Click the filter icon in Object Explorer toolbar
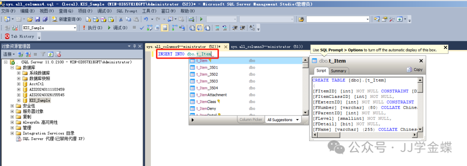Image resolution: width=467 pixels, height=166 pixels. point(43,54)
